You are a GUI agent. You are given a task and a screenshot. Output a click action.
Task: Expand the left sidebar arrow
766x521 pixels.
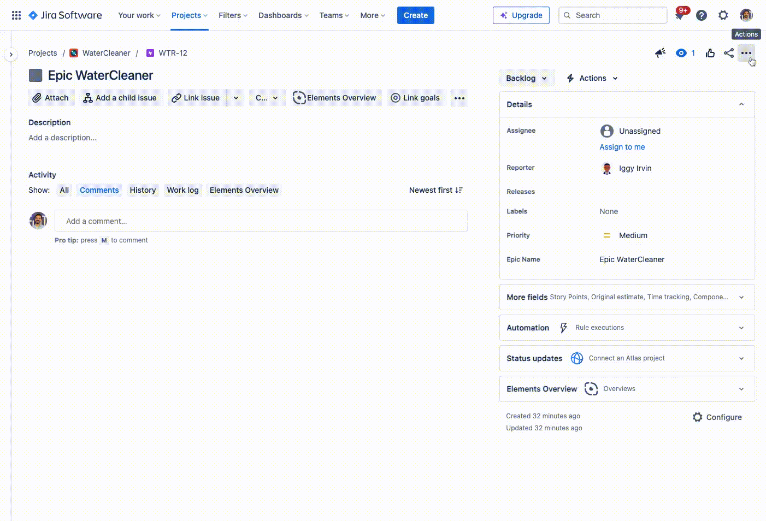tap(11, 55)
